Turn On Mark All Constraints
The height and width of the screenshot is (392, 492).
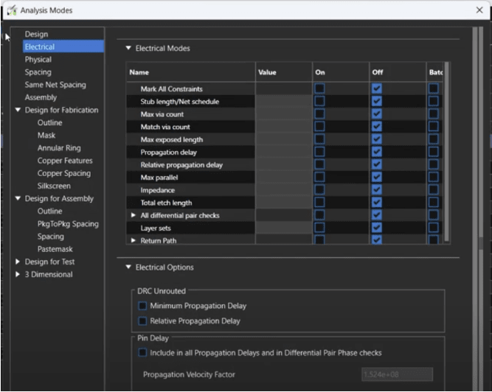pos(319,88)
